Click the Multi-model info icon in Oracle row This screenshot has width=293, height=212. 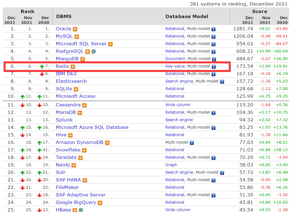click(213, 29)
